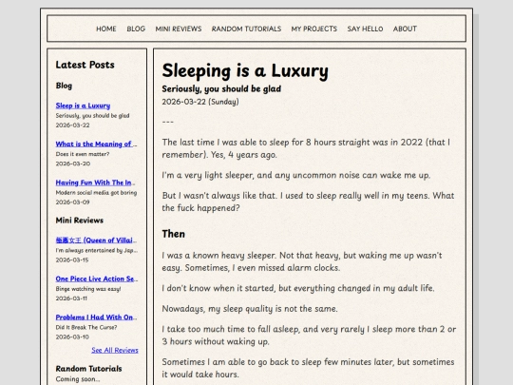Open the 'What is the Meaning of' post

[x=96, y=144]
